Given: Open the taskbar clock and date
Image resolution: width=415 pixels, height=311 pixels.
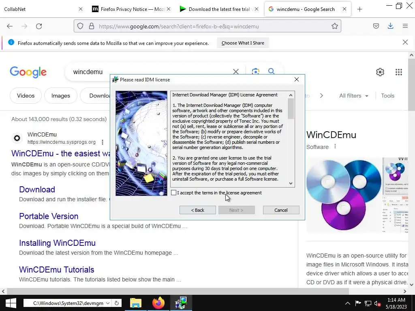Looking at the screenshot, I should point(396,303).
